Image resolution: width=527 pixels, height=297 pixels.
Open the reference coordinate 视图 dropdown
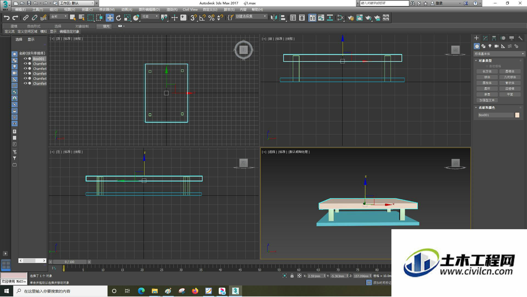tap(150, 16)
